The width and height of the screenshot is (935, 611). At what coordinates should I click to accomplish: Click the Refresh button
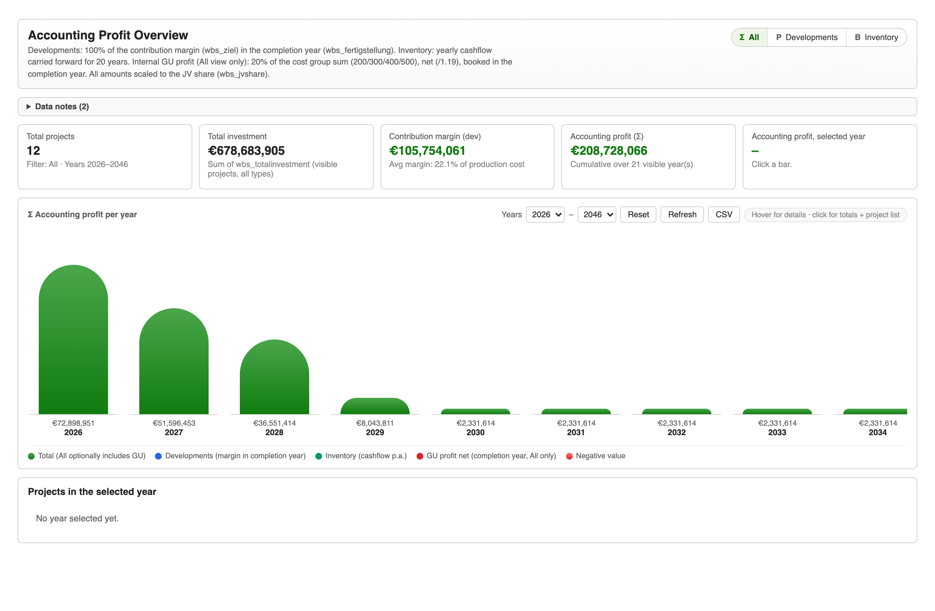pos(682,215)
